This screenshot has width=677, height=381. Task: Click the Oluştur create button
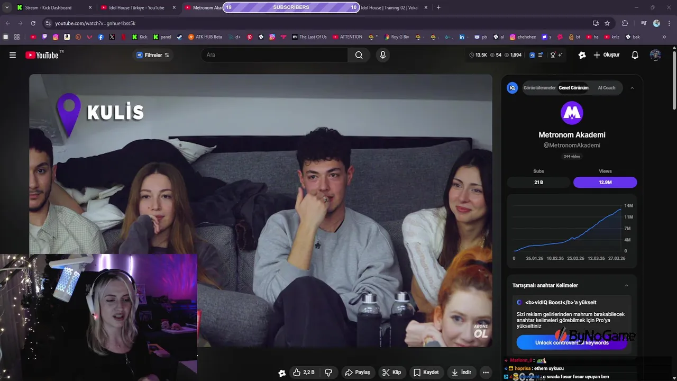607,55
